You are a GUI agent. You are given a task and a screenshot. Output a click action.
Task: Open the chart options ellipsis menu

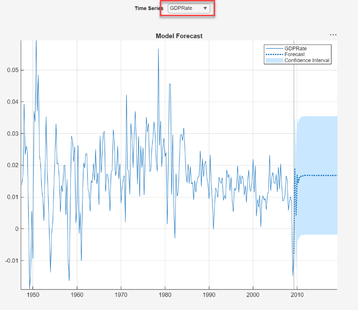click(333, 35)
